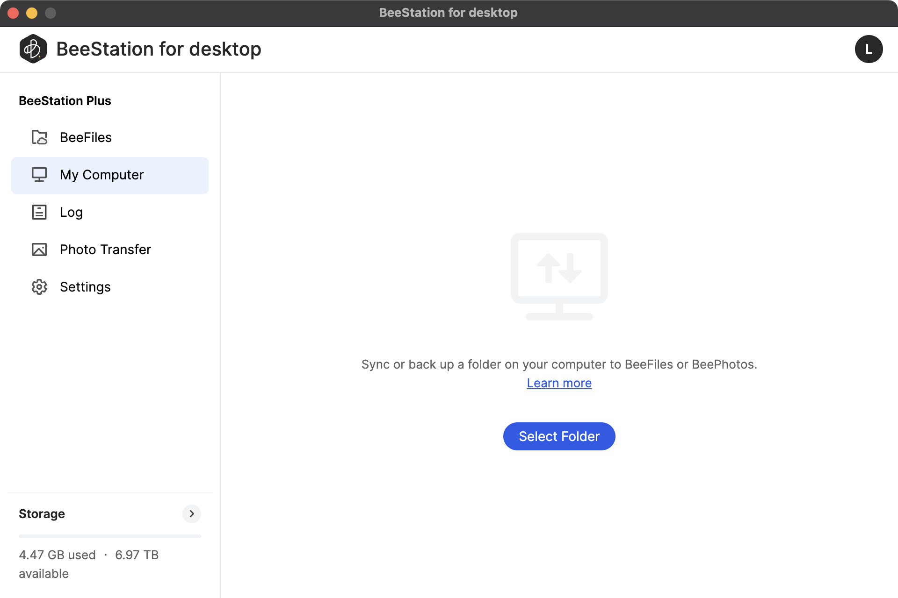
Task: Click the Settings gear icon
Action: [39, 287]
